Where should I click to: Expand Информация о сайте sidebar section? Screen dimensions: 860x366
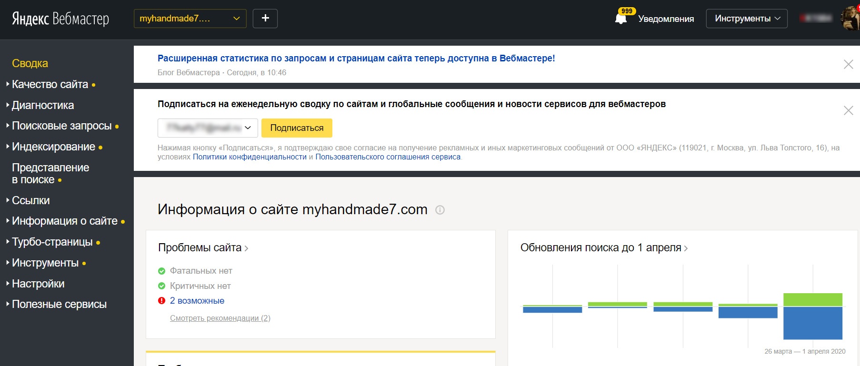coord(65,221)
